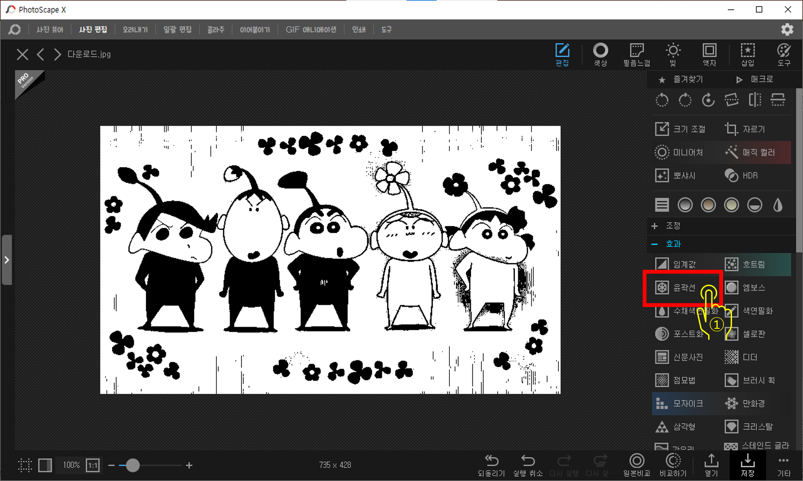Screen dimensions: 803x481
Task: Open the 매크로 macro panel
Action: [755, 79]
